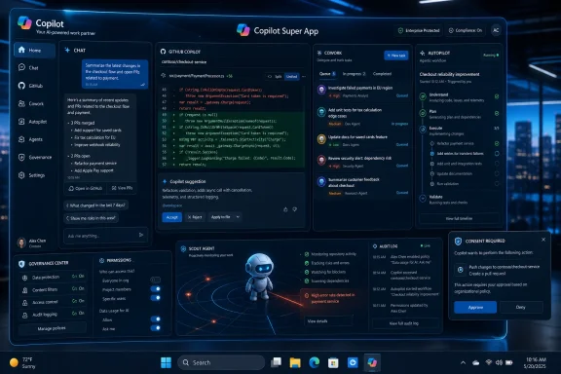Image resolution: width=561 pixels, height=374 pixels.
Task: Open Task View on the taskbar
Action: pyautogui.click(x=276, y=362)
